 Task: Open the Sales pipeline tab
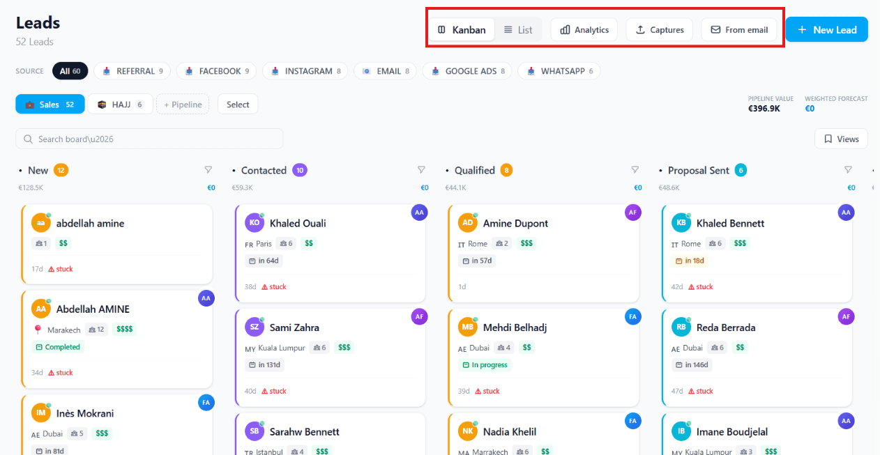click(50, 105)
